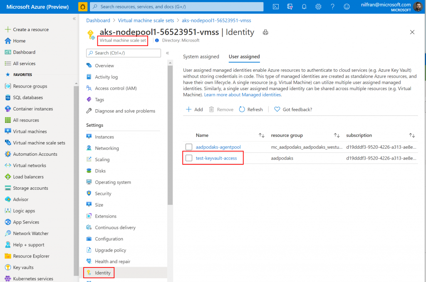
Task: Select the aadpodaks-agentpool checkbox
Action: click(189, 147)
